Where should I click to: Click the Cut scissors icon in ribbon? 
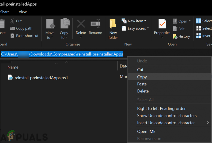pos(12,21)
